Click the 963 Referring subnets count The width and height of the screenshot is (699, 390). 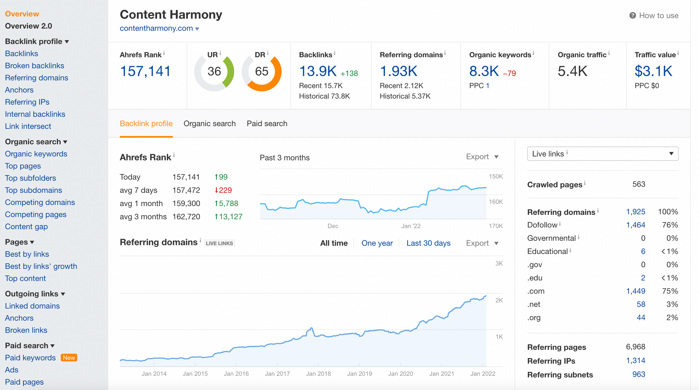coord(639,374)
